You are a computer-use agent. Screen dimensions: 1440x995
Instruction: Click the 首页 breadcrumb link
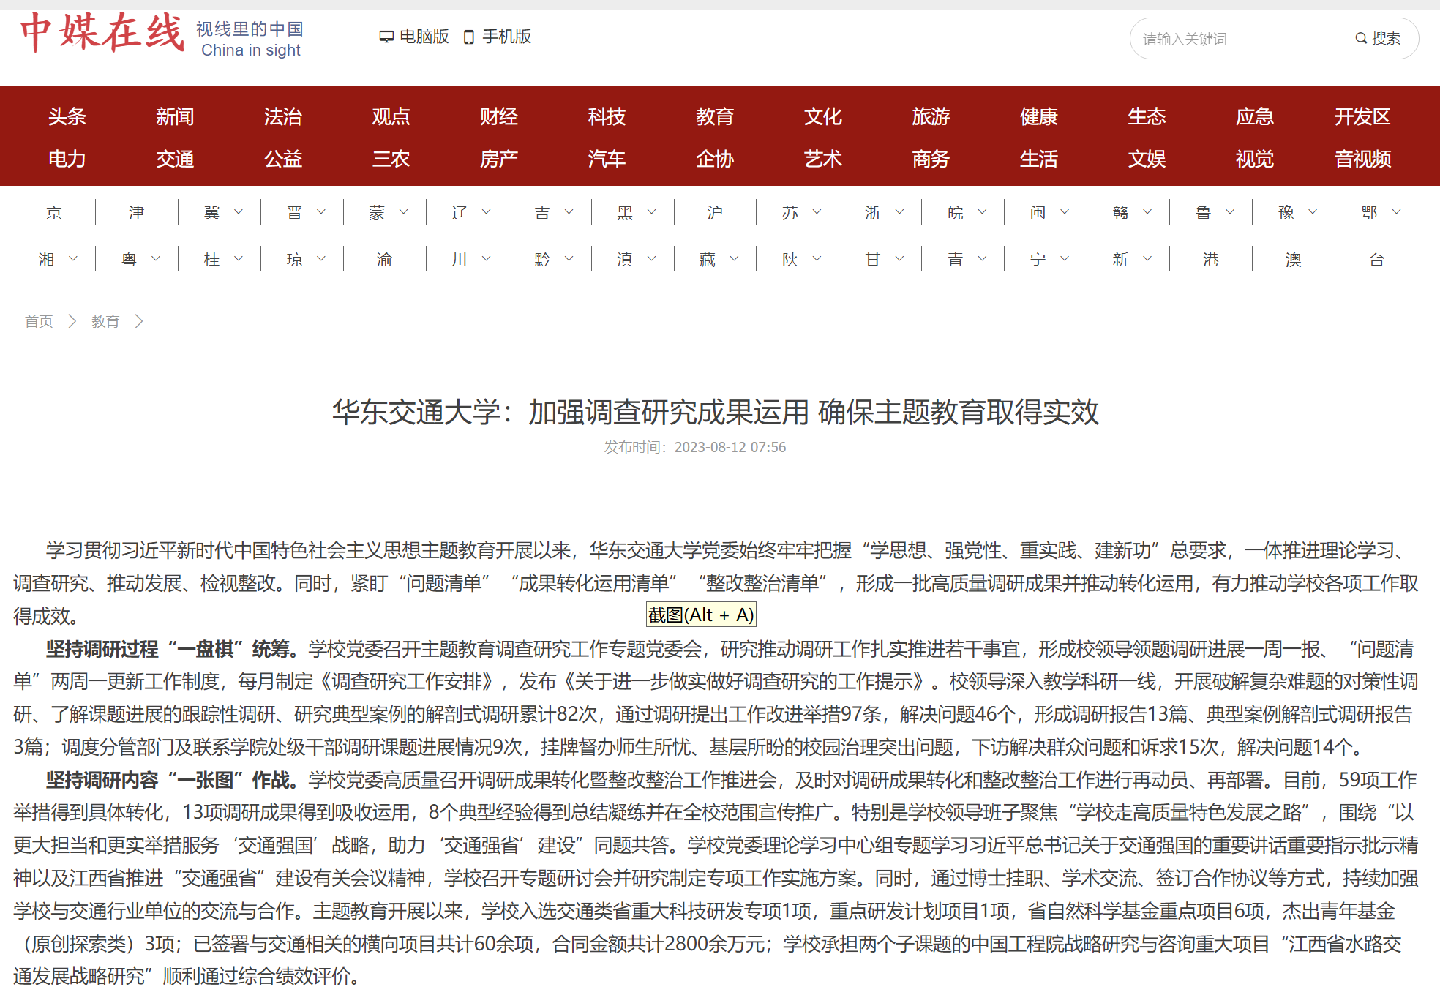tap(39, 321)
